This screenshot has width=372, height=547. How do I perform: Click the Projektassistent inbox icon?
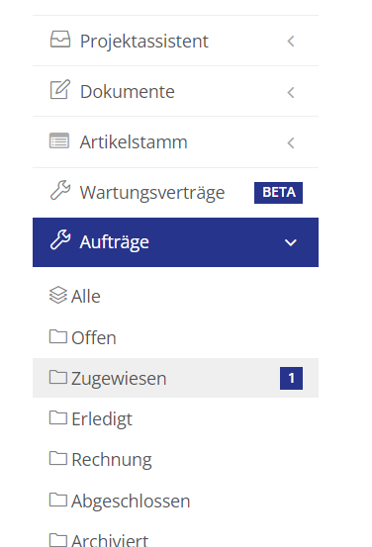pyautogui.click(x=60, y=40)
